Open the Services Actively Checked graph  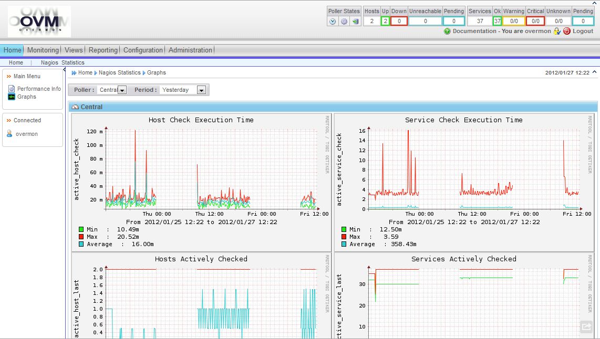click(x=464, y=295)
